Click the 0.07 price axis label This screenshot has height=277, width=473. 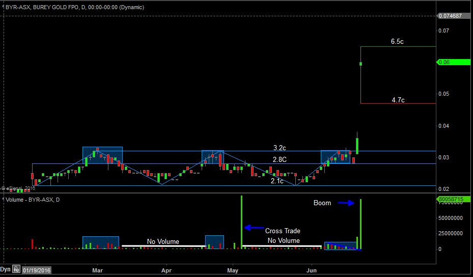443,31
